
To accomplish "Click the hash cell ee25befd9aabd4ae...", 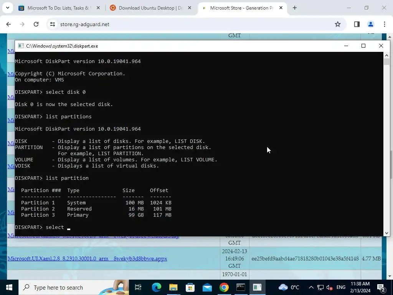I will 305,259.
